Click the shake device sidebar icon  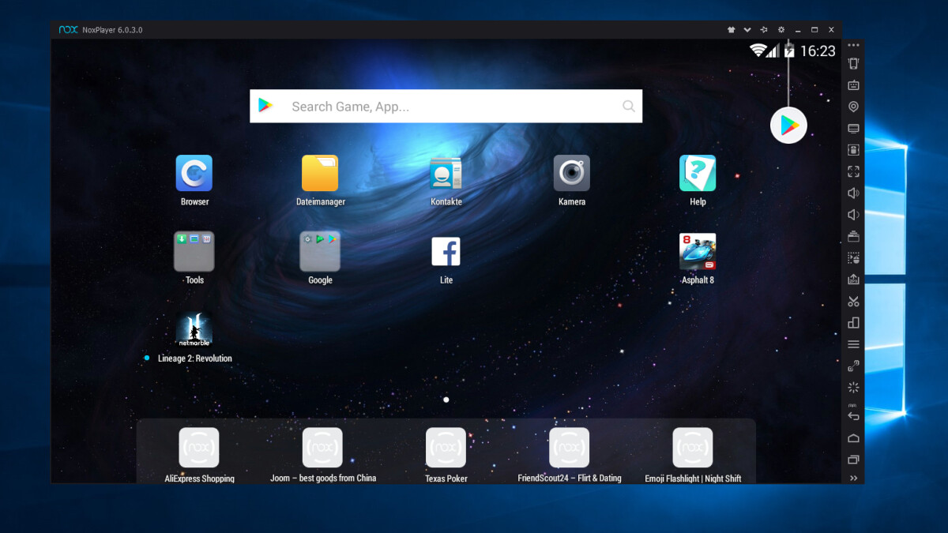(x=853, y=63)
